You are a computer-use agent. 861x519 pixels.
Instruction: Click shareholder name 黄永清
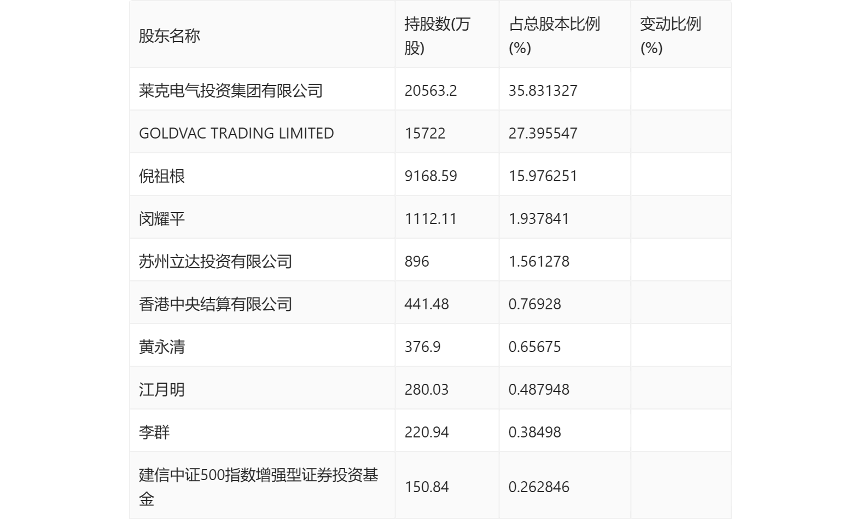click(162, 347)
